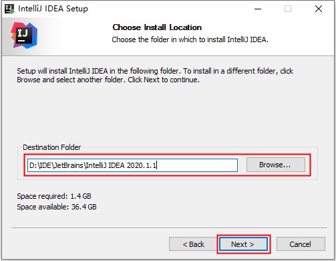Click the colorful IJ logo in header

(24, 35)
